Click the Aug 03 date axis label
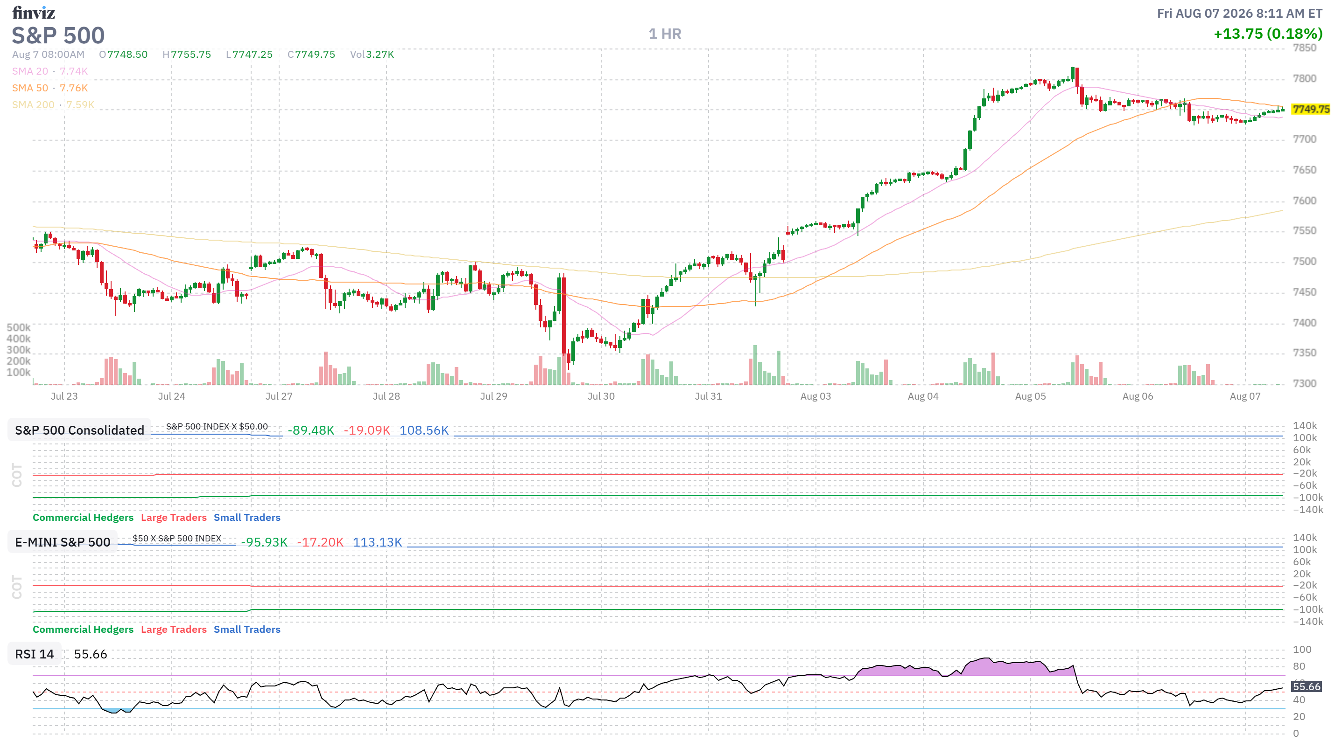 816,396
